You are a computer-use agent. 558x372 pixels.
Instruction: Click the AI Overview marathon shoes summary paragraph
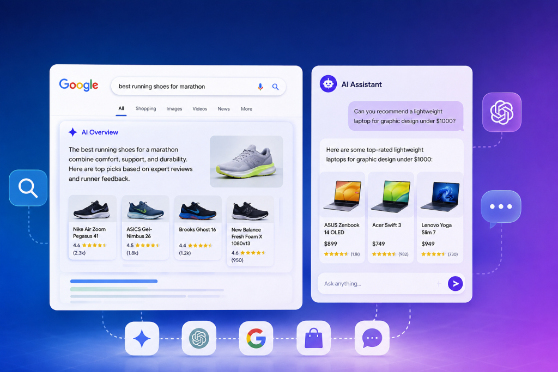tap(131, 164)
